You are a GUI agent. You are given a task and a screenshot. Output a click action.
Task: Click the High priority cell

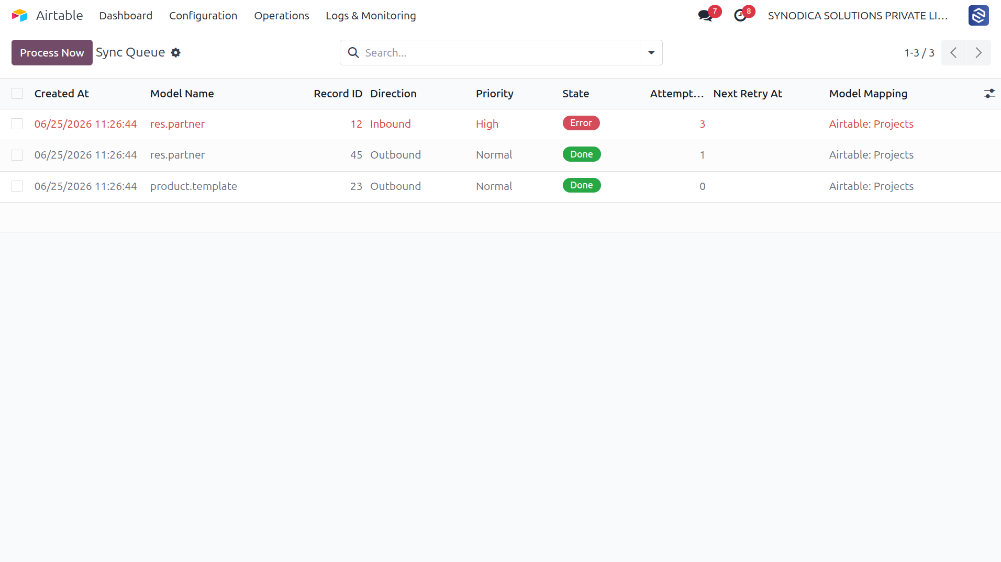[487, 124]
